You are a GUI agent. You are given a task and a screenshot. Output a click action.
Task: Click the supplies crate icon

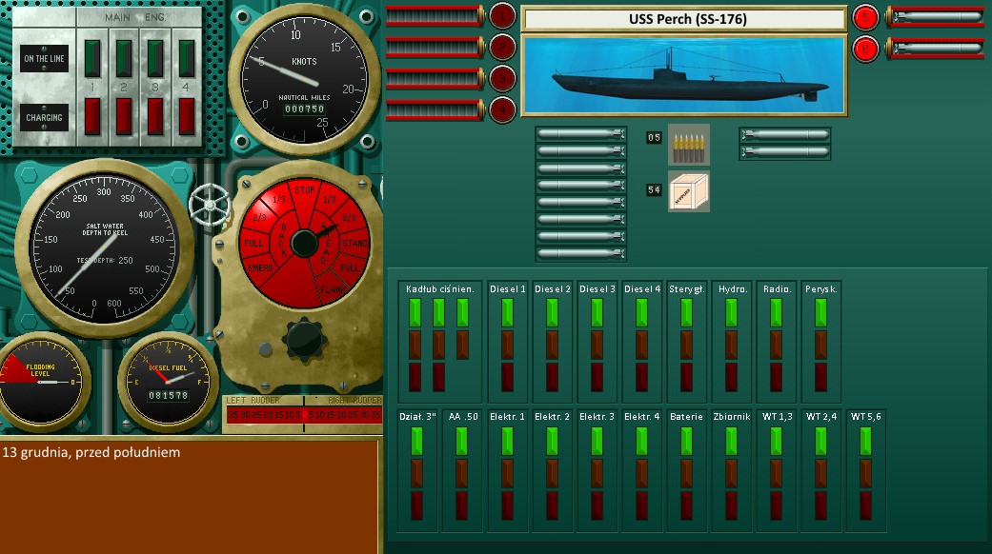688,190
